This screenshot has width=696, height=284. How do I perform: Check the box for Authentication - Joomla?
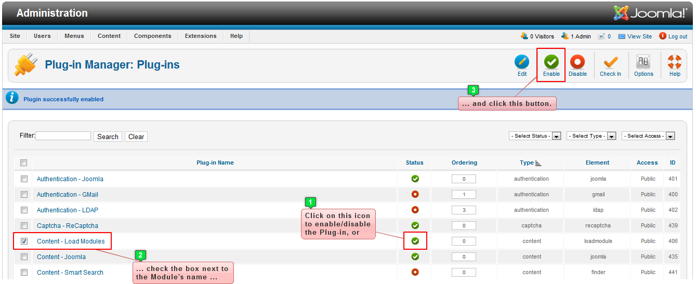(24, 179)
